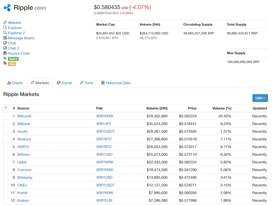The height and width of the screenshot is (205, 272).
Task: Open the Chat link
Action: [x=12, y=43]
